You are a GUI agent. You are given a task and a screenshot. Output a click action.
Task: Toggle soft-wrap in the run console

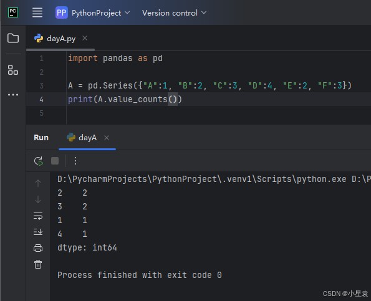[x=38, y=216]
